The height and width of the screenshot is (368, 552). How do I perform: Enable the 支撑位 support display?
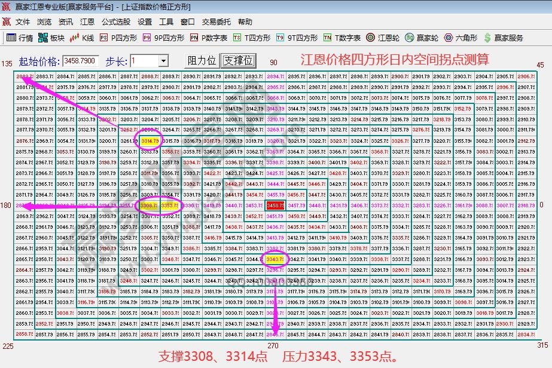237,60
